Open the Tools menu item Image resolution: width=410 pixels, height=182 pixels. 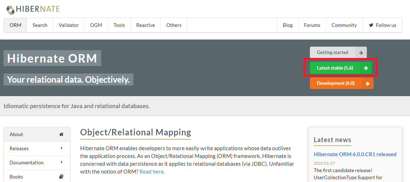[119, 25]
